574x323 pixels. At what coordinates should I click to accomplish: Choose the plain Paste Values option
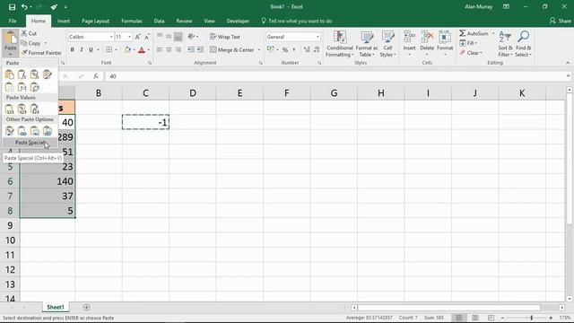tap(10, 109)
